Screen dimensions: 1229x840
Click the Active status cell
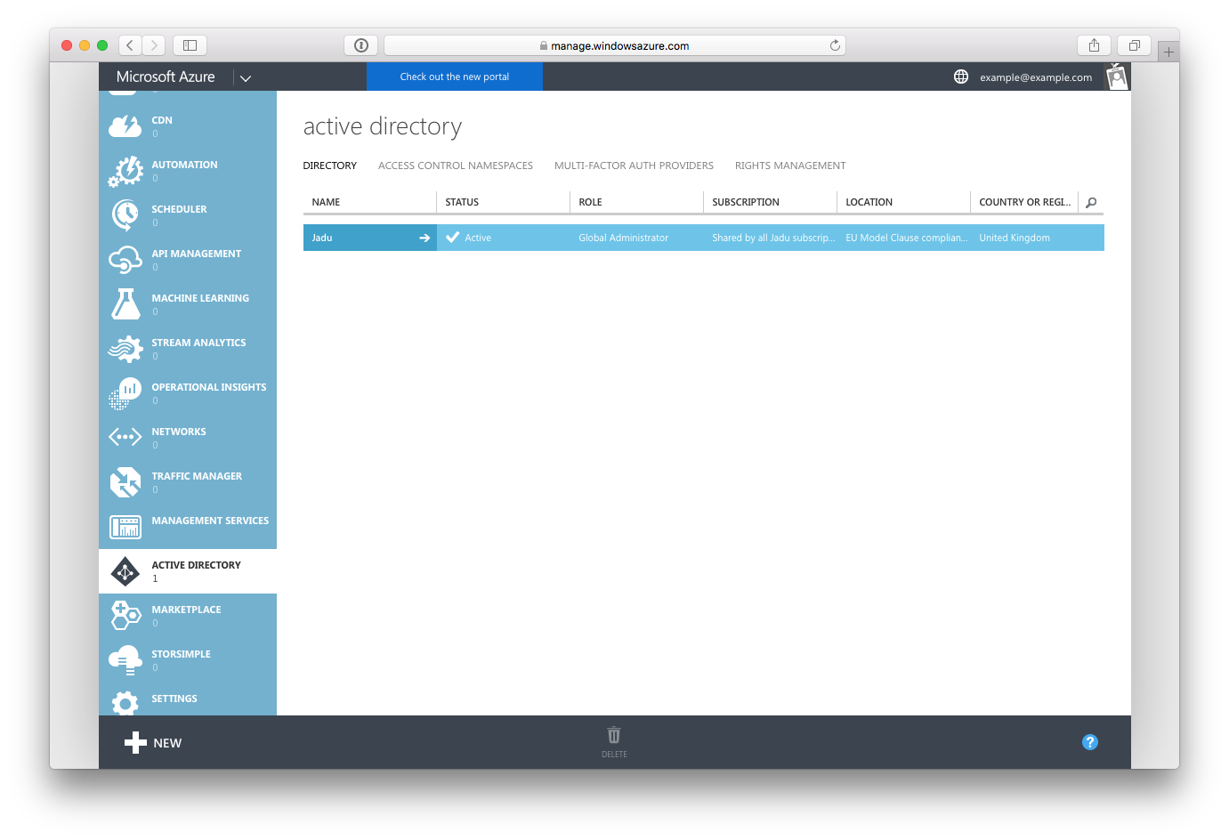503,238
